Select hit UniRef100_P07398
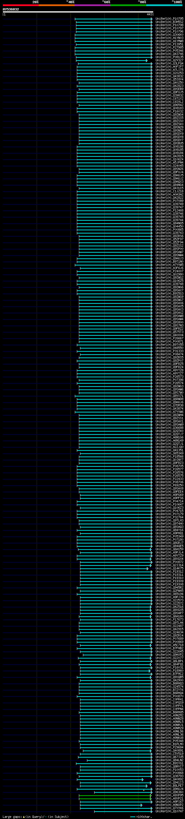185x819 pixels. (x=169, y=380)
